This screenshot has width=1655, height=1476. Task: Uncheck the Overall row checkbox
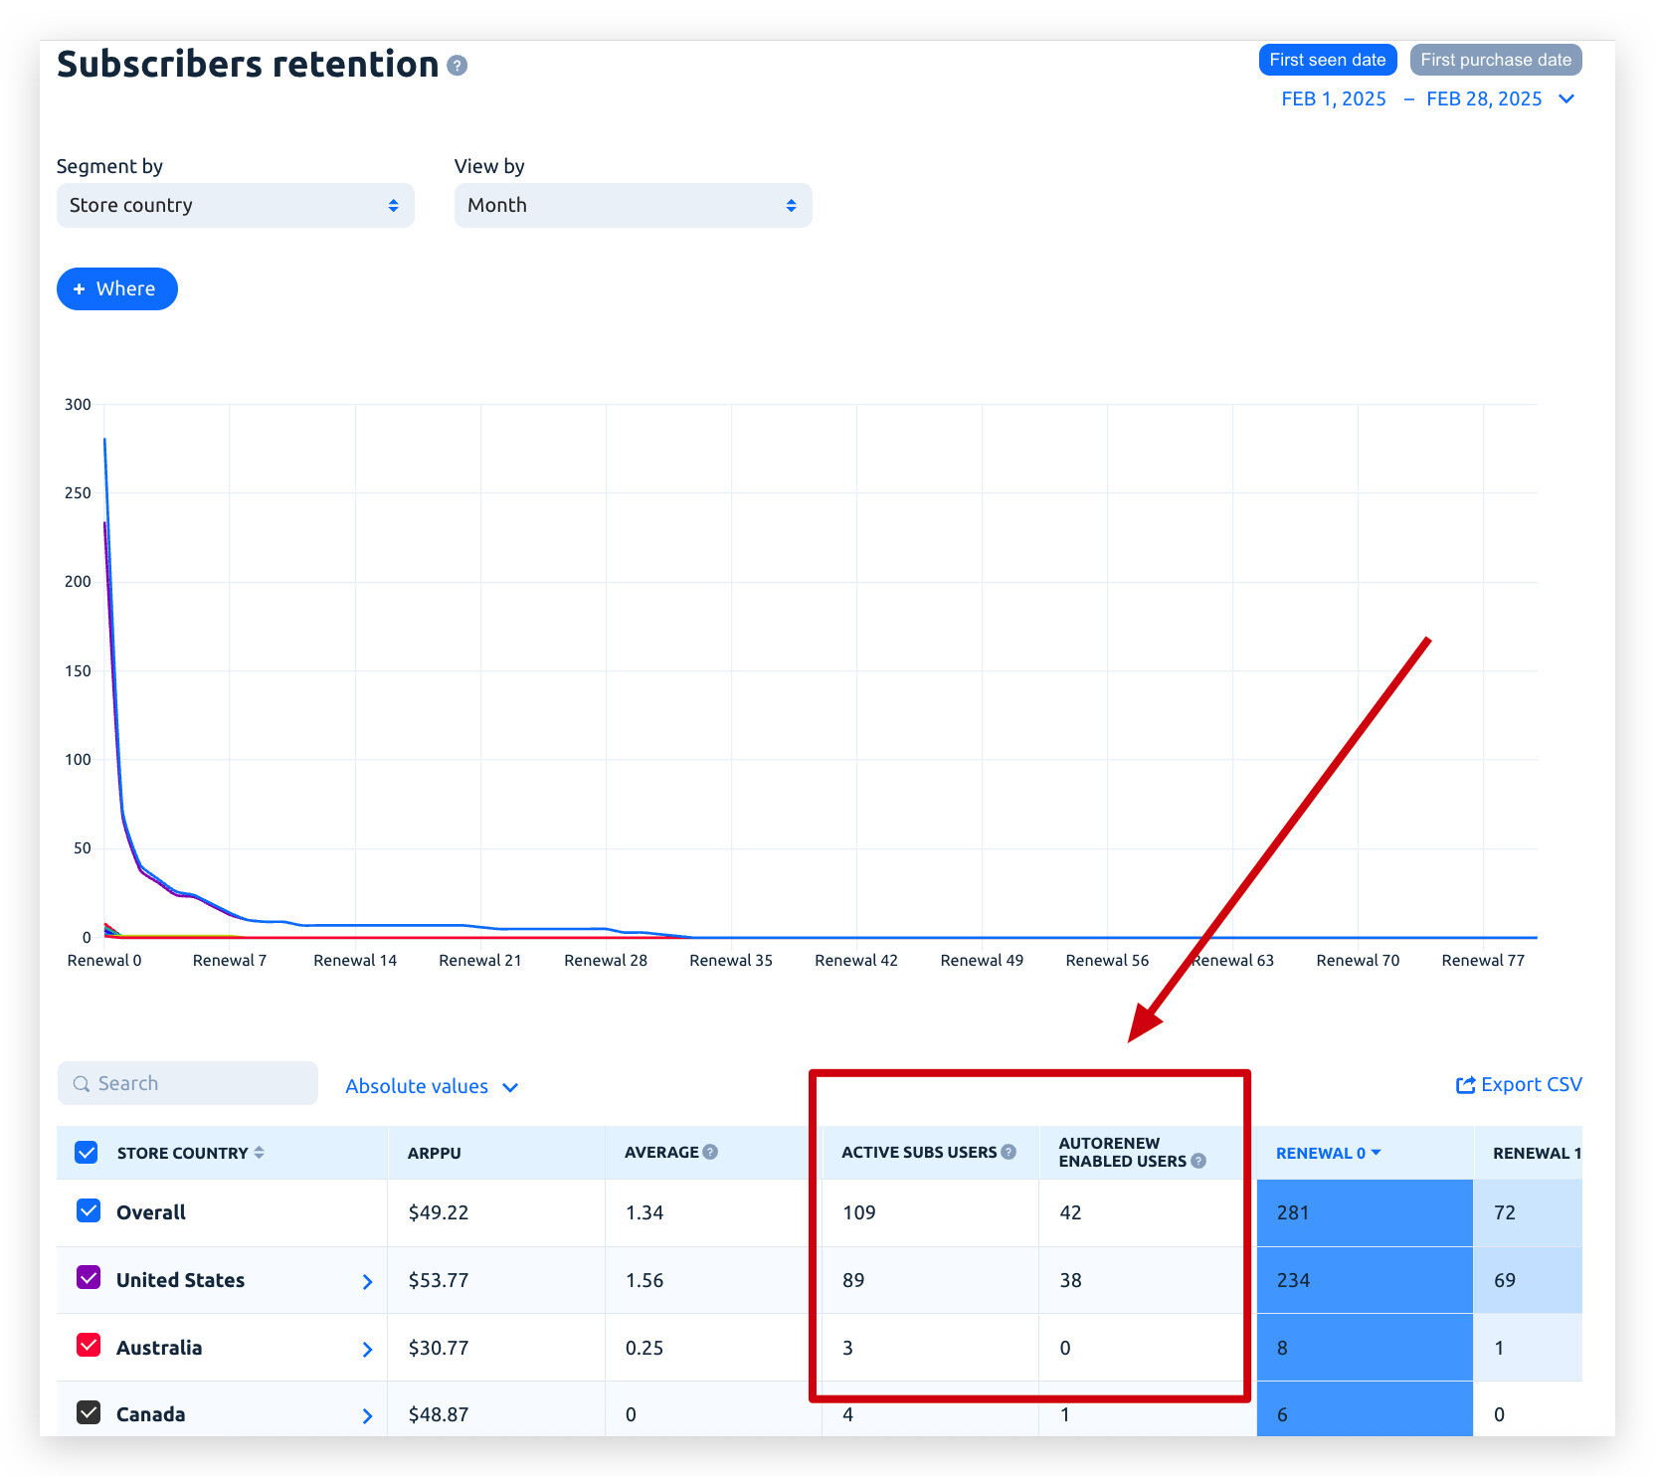(x=89, y=1210)
